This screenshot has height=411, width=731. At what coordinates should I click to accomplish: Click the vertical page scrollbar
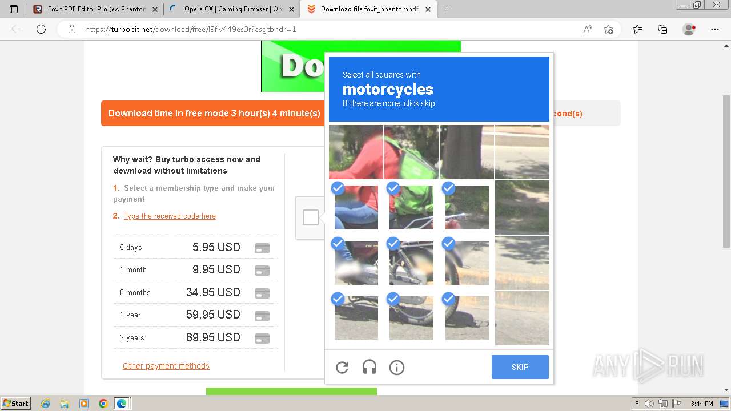pyautogui.click(x=726, y=171)
